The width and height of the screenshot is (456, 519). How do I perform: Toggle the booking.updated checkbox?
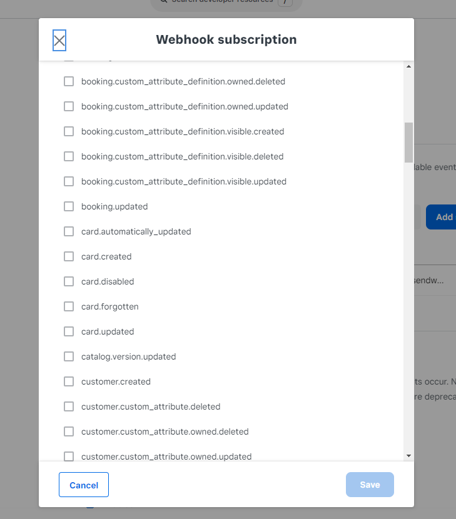(x=69, y=206)
